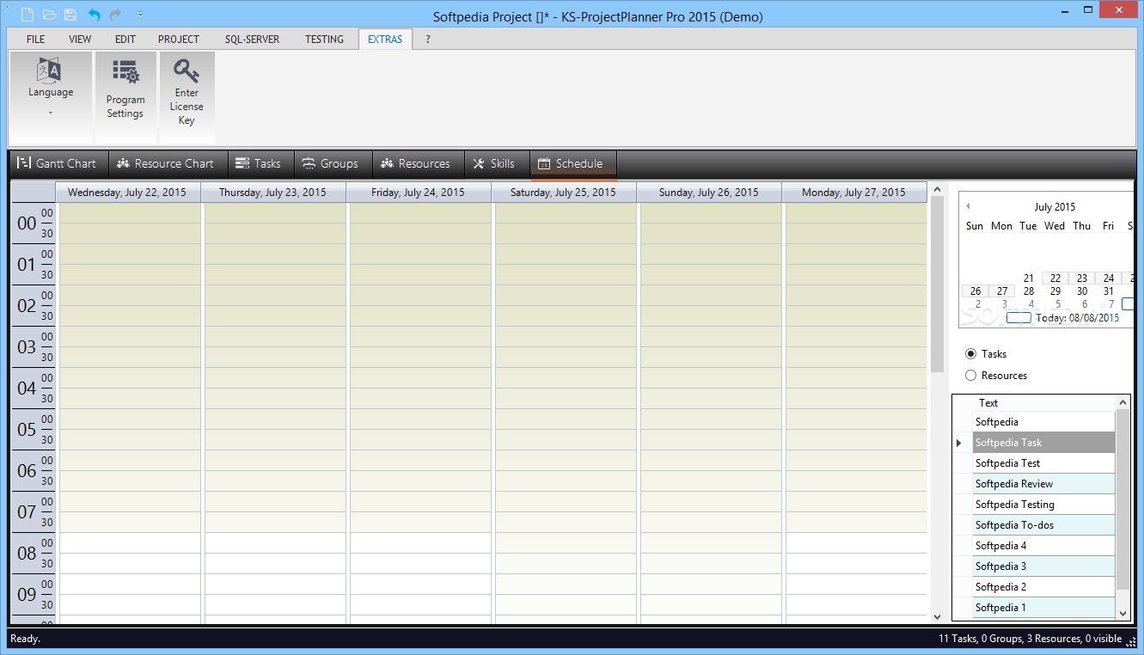Open the EDIT ribbon tab
1144x655 pixels.
tap(125, 40)
